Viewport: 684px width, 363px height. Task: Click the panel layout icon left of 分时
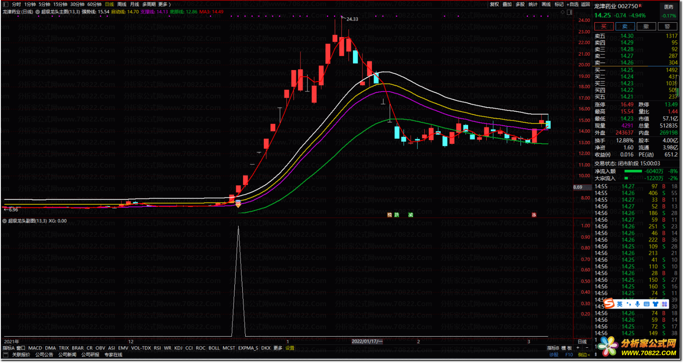coord(5,5)
